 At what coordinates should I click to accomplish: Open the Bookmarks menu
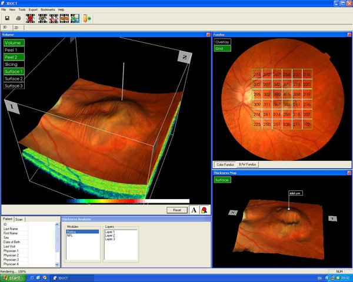coord(48,9)
